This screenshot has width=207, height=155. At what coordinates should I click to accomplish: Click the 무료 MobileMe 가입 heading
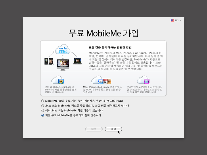click(103, 33)
